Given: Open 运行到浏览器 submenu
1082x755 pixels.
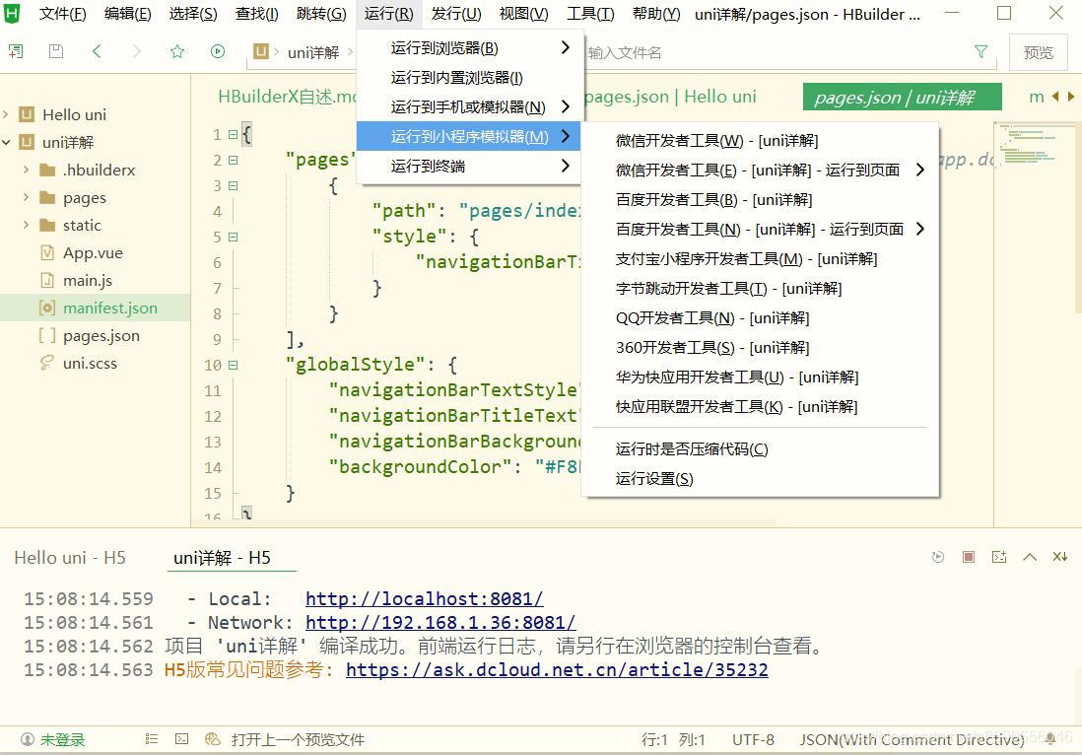Looking at the screenshot, I should pos(470,47).
